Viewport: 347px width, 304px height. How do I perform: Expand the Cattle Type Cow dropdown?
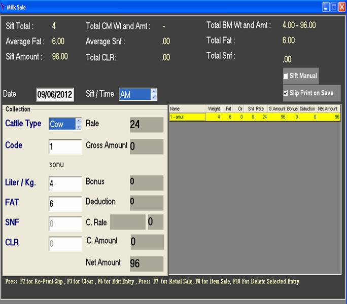pos(78,124)
